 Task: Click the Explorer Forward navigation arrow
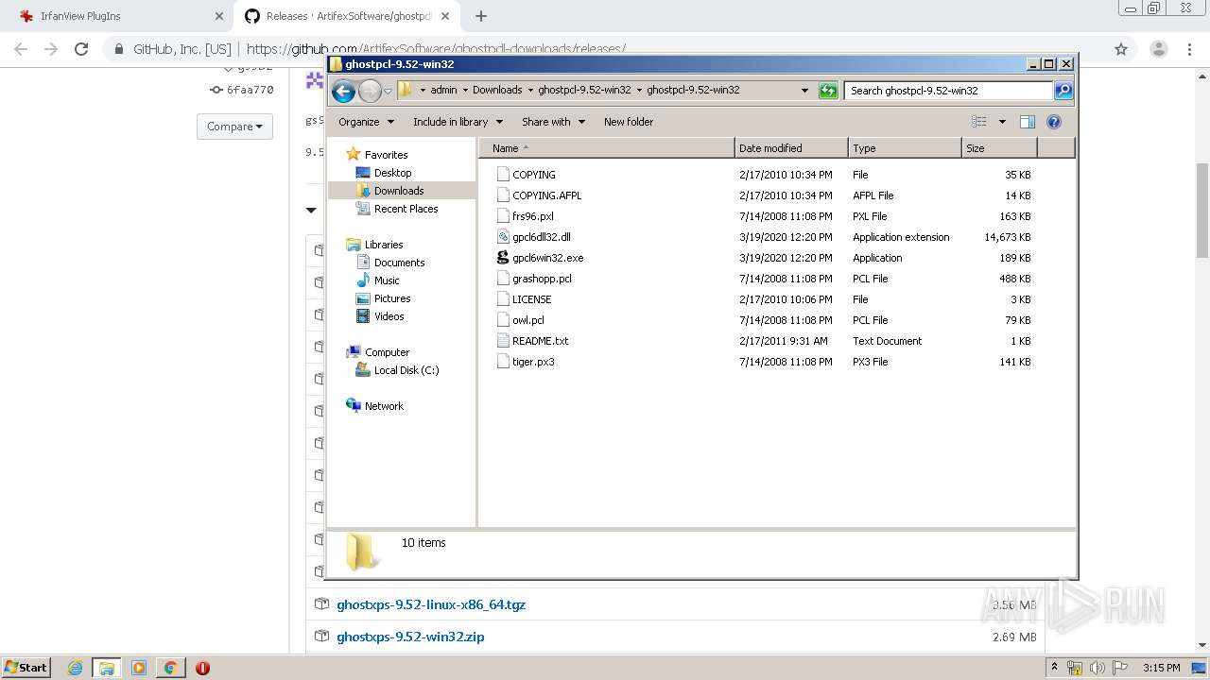[x=370, y=91]
